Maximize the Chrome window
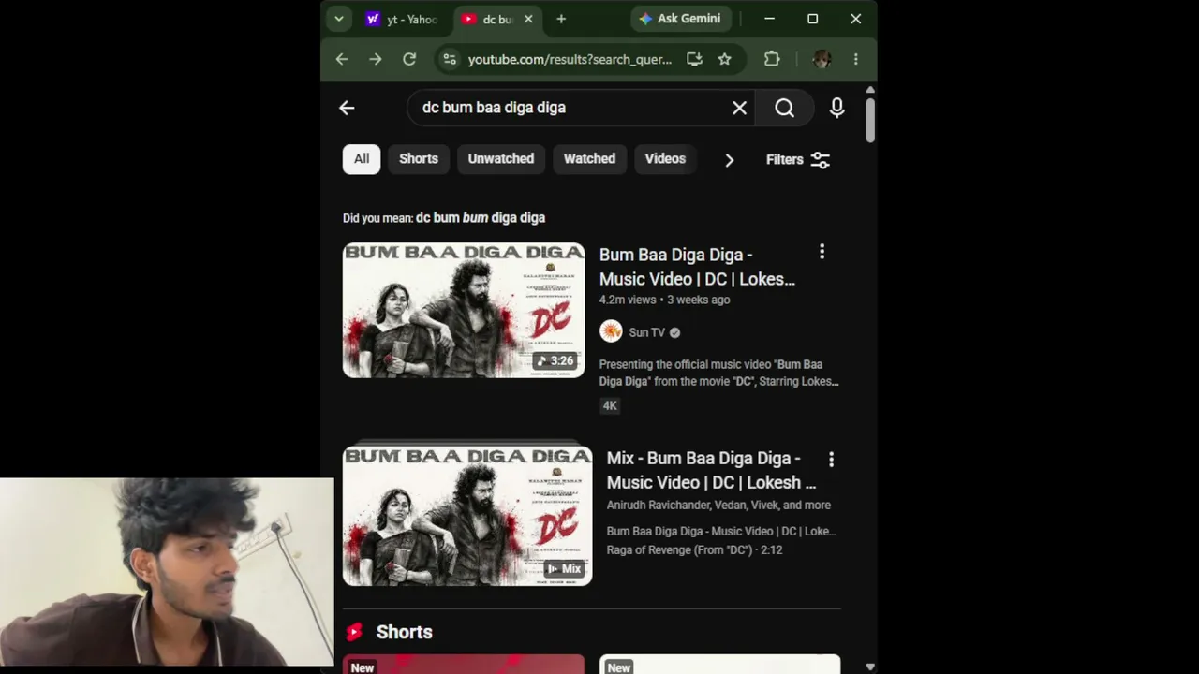 812,19
